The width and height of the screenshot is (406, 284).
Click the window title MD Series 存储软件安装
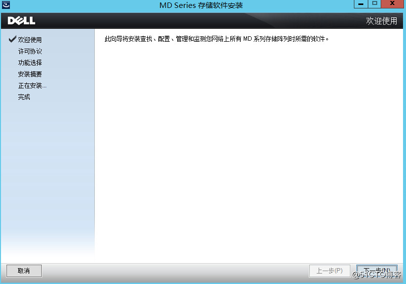[201, 5]
